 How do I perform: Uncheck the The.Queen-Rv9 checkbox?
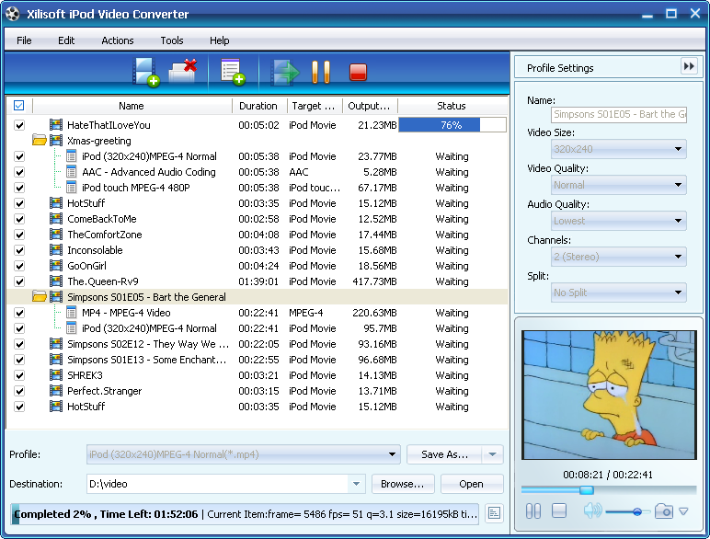coord(19,281)
